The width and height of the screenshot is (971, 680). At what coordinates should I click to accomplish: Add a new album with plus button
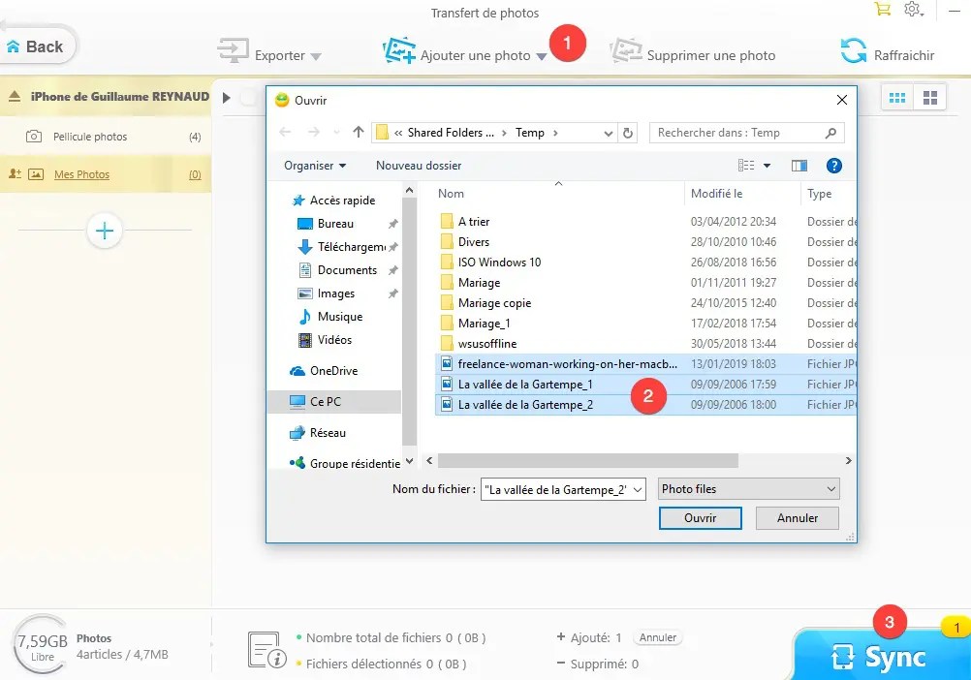[x=105, y=231]
